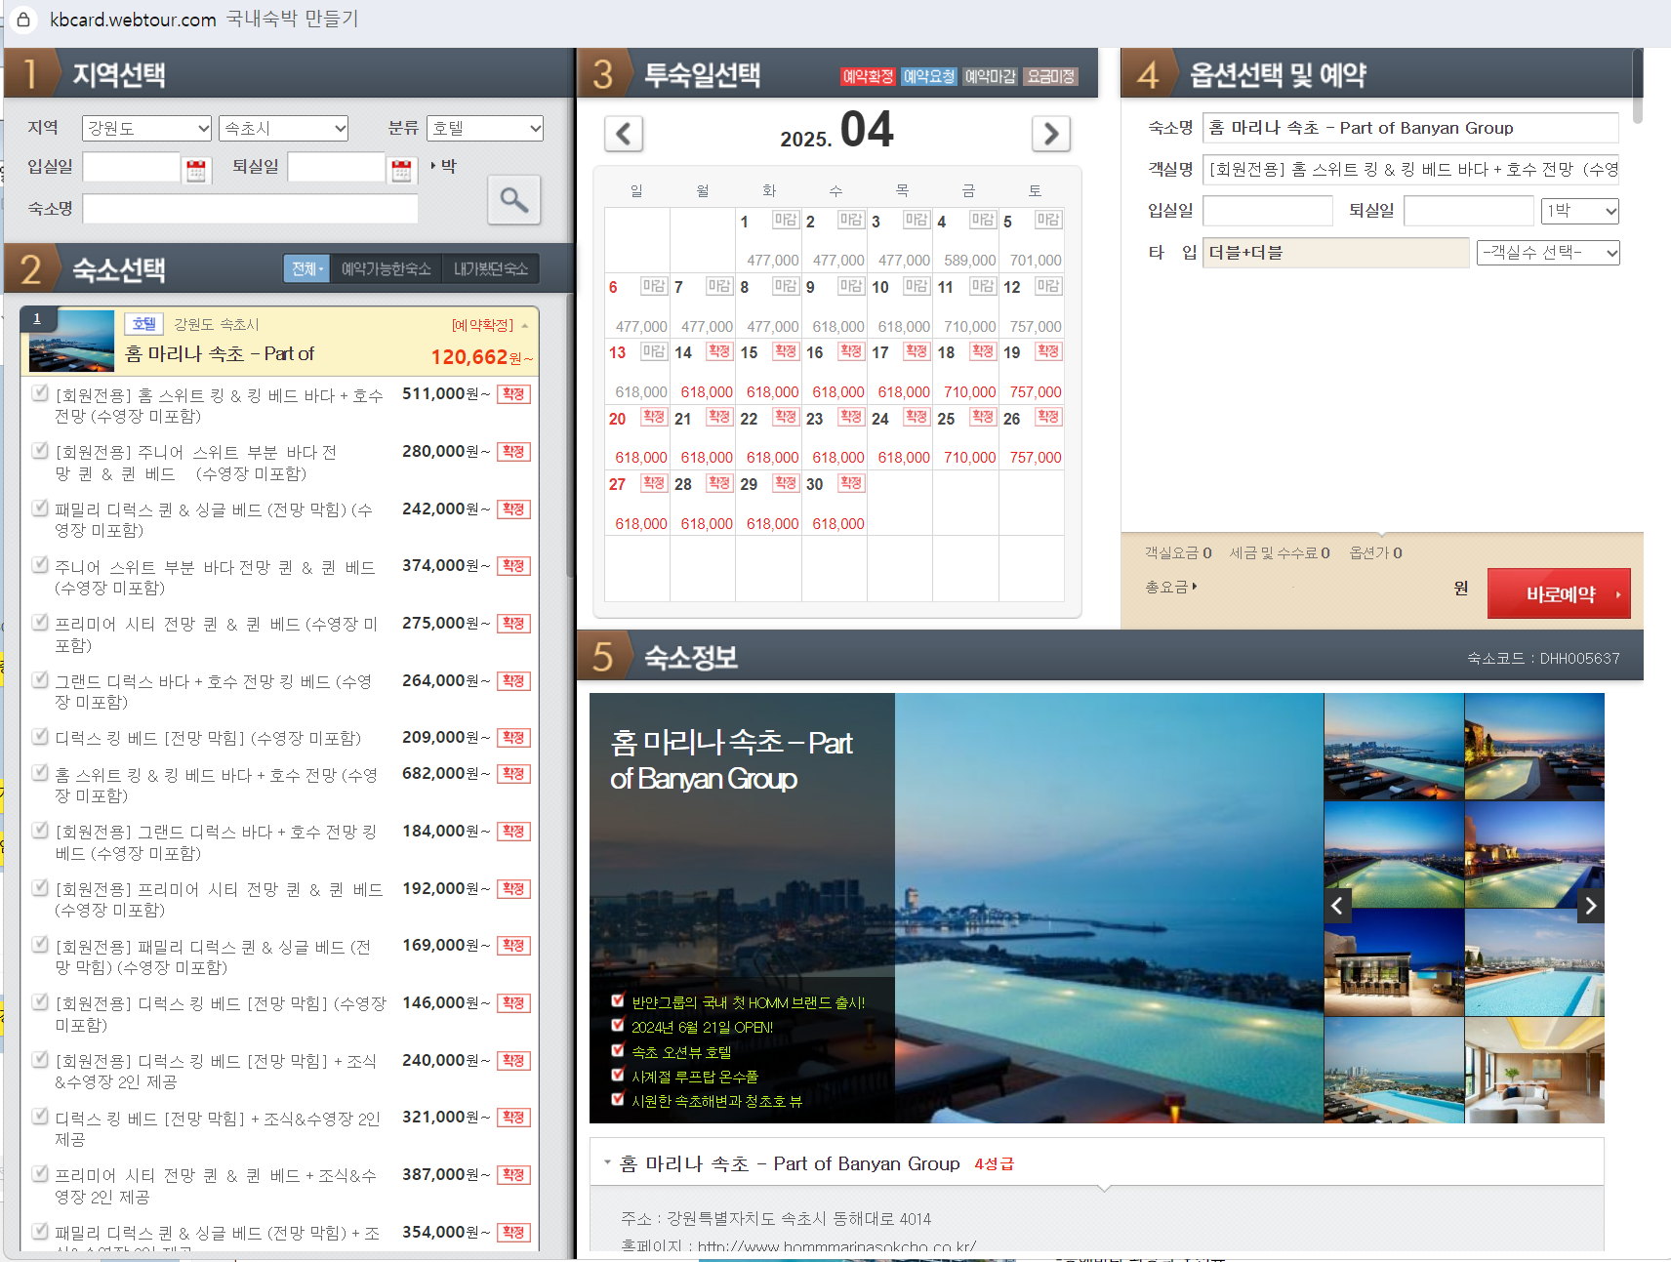Click the 숙소명 search input field
The image size is (1671, 1262).
click(251, 209)
